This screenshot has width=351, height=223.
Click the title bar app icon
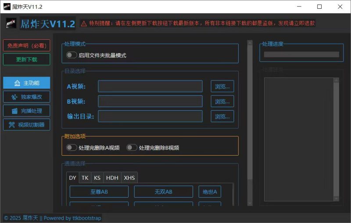pos(6,7)
